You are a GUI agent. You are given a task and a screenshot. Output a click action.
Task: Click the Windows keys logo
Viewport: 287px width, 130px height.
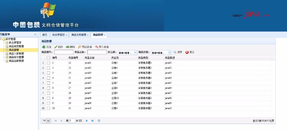(x=48, y=10)
